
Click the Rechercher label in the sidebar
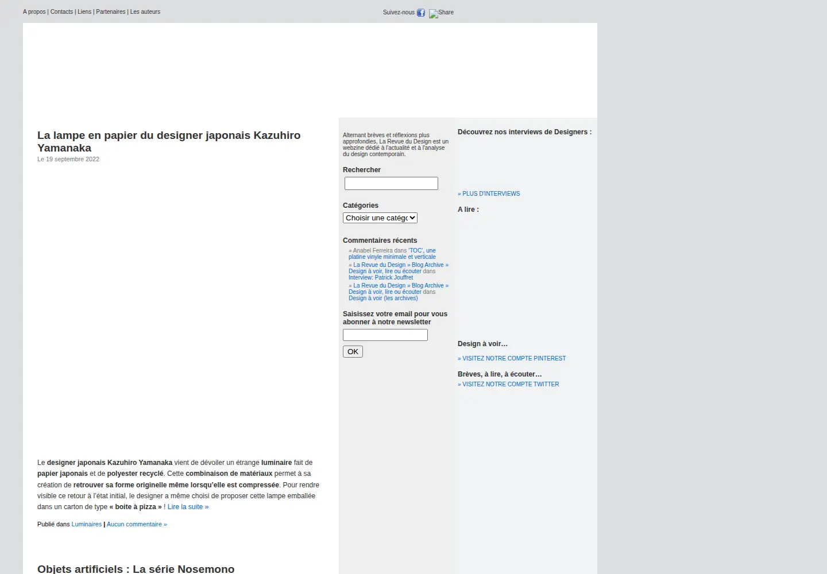pos(362,170)
